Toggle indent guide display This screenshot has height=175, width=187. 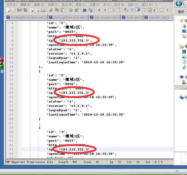(x=138, y=10)
